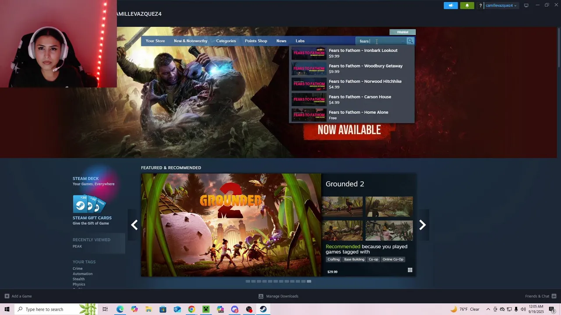Open News tab in store nav

tap(281, 41)
